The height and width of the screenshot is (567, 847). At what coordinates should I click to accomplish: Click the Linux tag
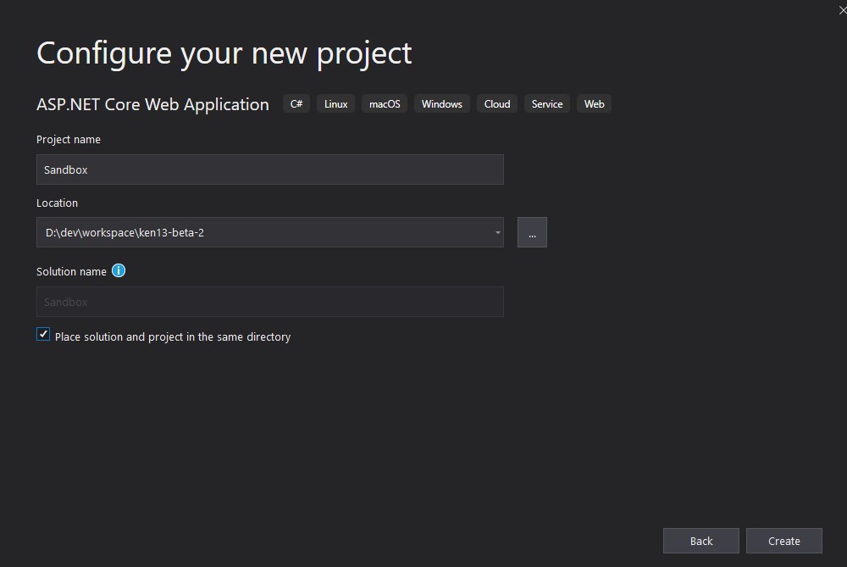(x=336, y=103)
